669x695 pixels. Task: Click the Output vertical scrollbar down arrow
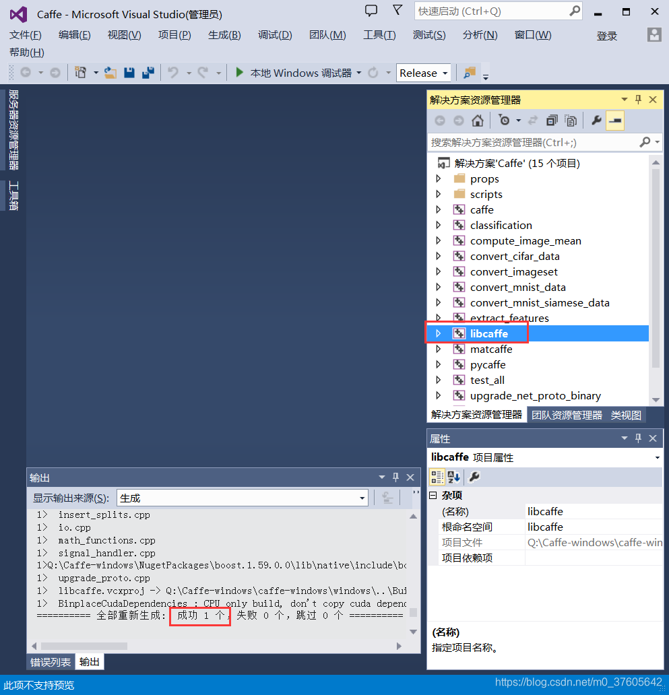point(413,632)
